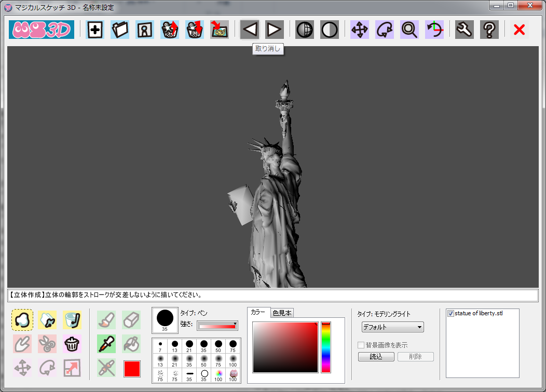
Task: Click the Redo right arrow icon
Action: pos(274,30)
